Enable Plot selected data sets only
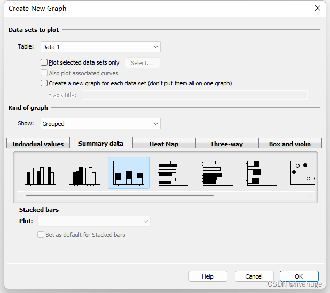The height and width of the screenshot is (293, 330). 44,62
